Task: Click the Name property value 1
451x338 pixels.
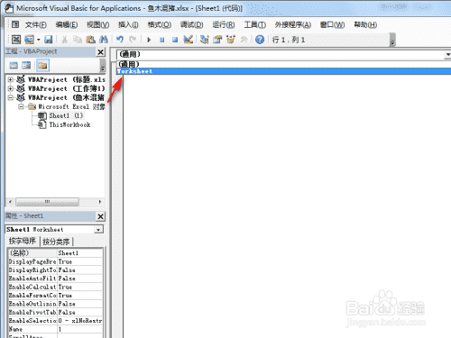Action: click(79, 329)
